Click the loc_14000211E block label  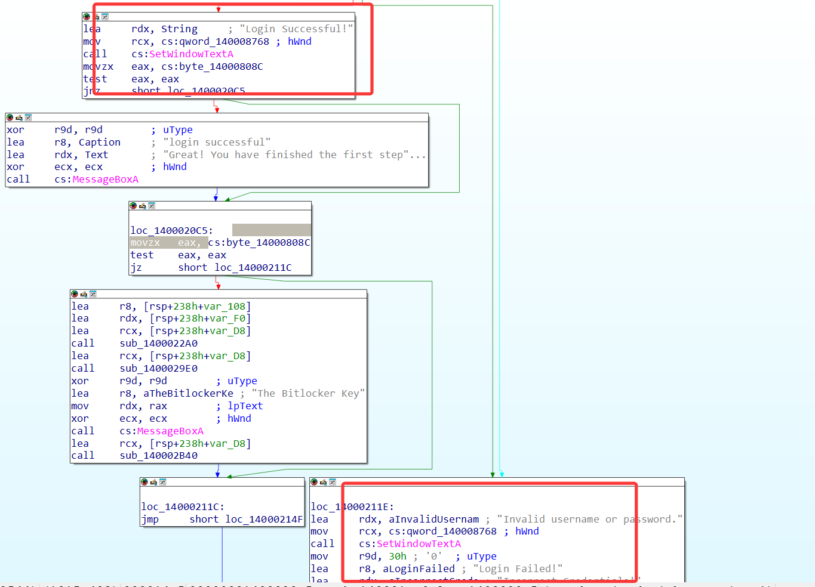click(352, 507)
